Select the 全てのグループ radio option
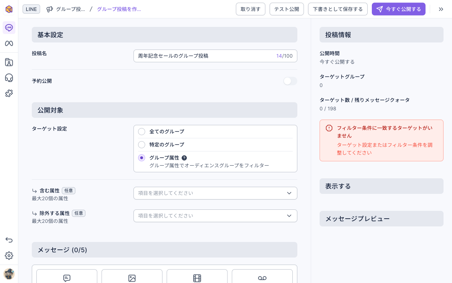This screenshot has width=452, height=283. point(142,132)
